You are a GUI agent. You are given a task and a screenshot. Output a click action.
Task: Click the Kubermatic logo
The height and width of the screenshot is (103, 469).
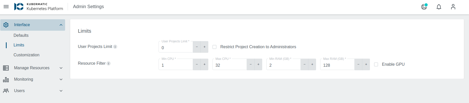click(x=19, y=7)
